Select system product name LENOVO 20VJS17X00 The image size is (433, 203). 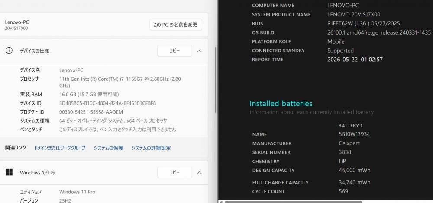click(x=354, y=14)
